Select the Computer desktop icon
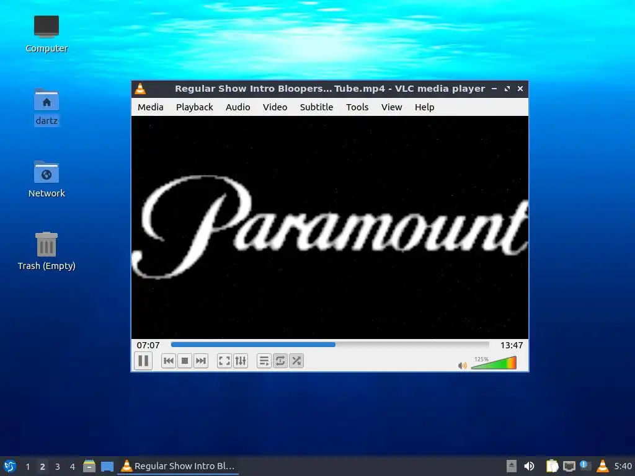The image size is (635, 476). point(47,34)
